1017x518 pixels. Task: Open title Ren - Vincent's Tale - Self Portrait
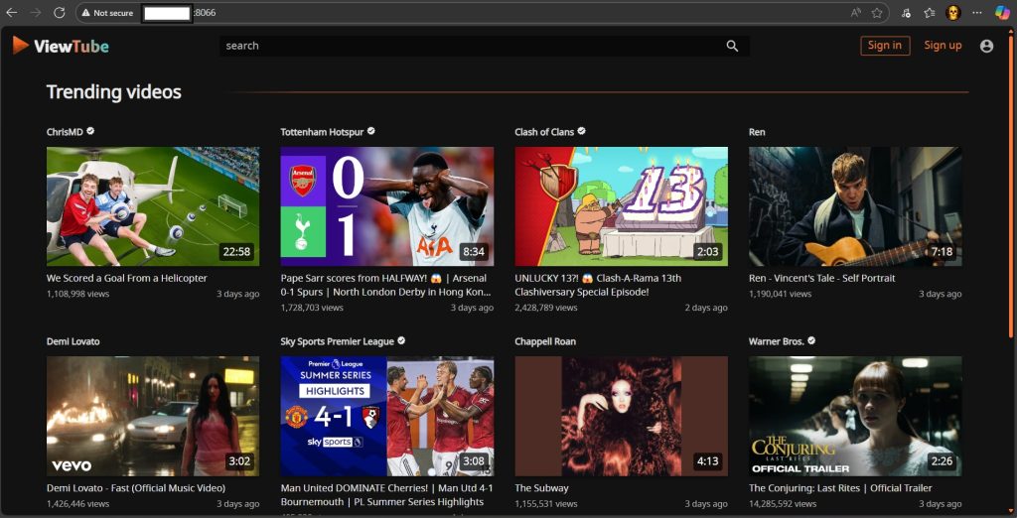tap(821, 278)
